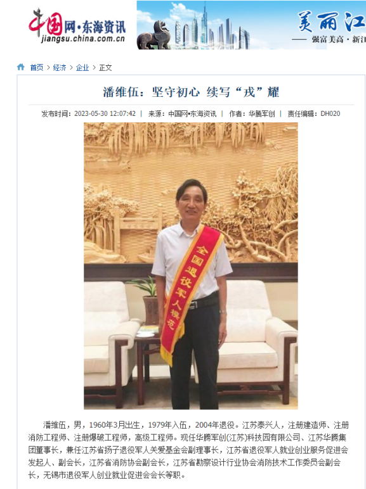The image size is (366, 489).
Task: Click the 中国网·东海资讯 site logo
Action: click(77, 25)
